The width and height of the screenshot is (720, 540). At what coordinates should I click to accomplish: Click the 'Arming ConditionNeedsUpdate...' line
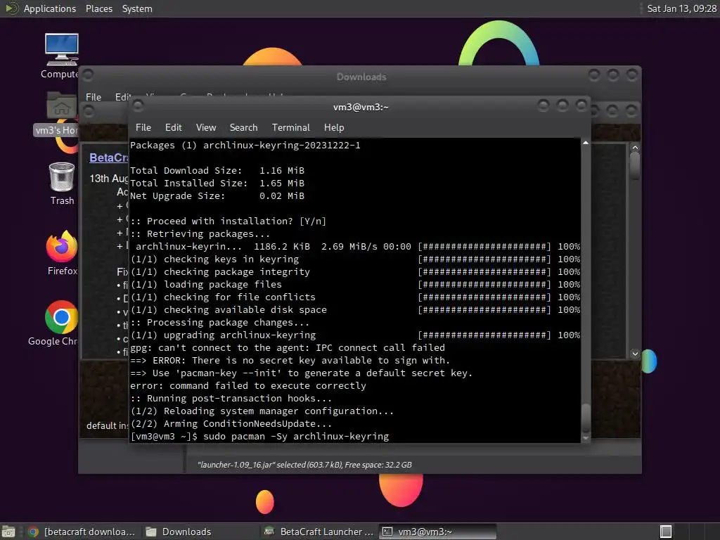click(231, 423)
